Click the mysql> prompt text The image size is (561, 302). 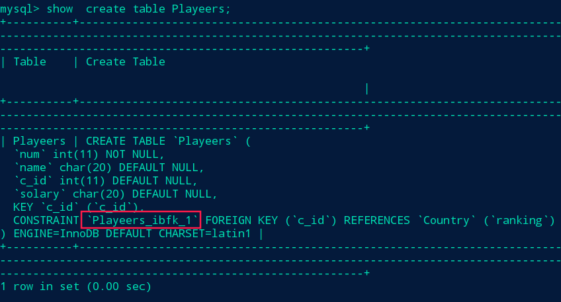[20, 9]
